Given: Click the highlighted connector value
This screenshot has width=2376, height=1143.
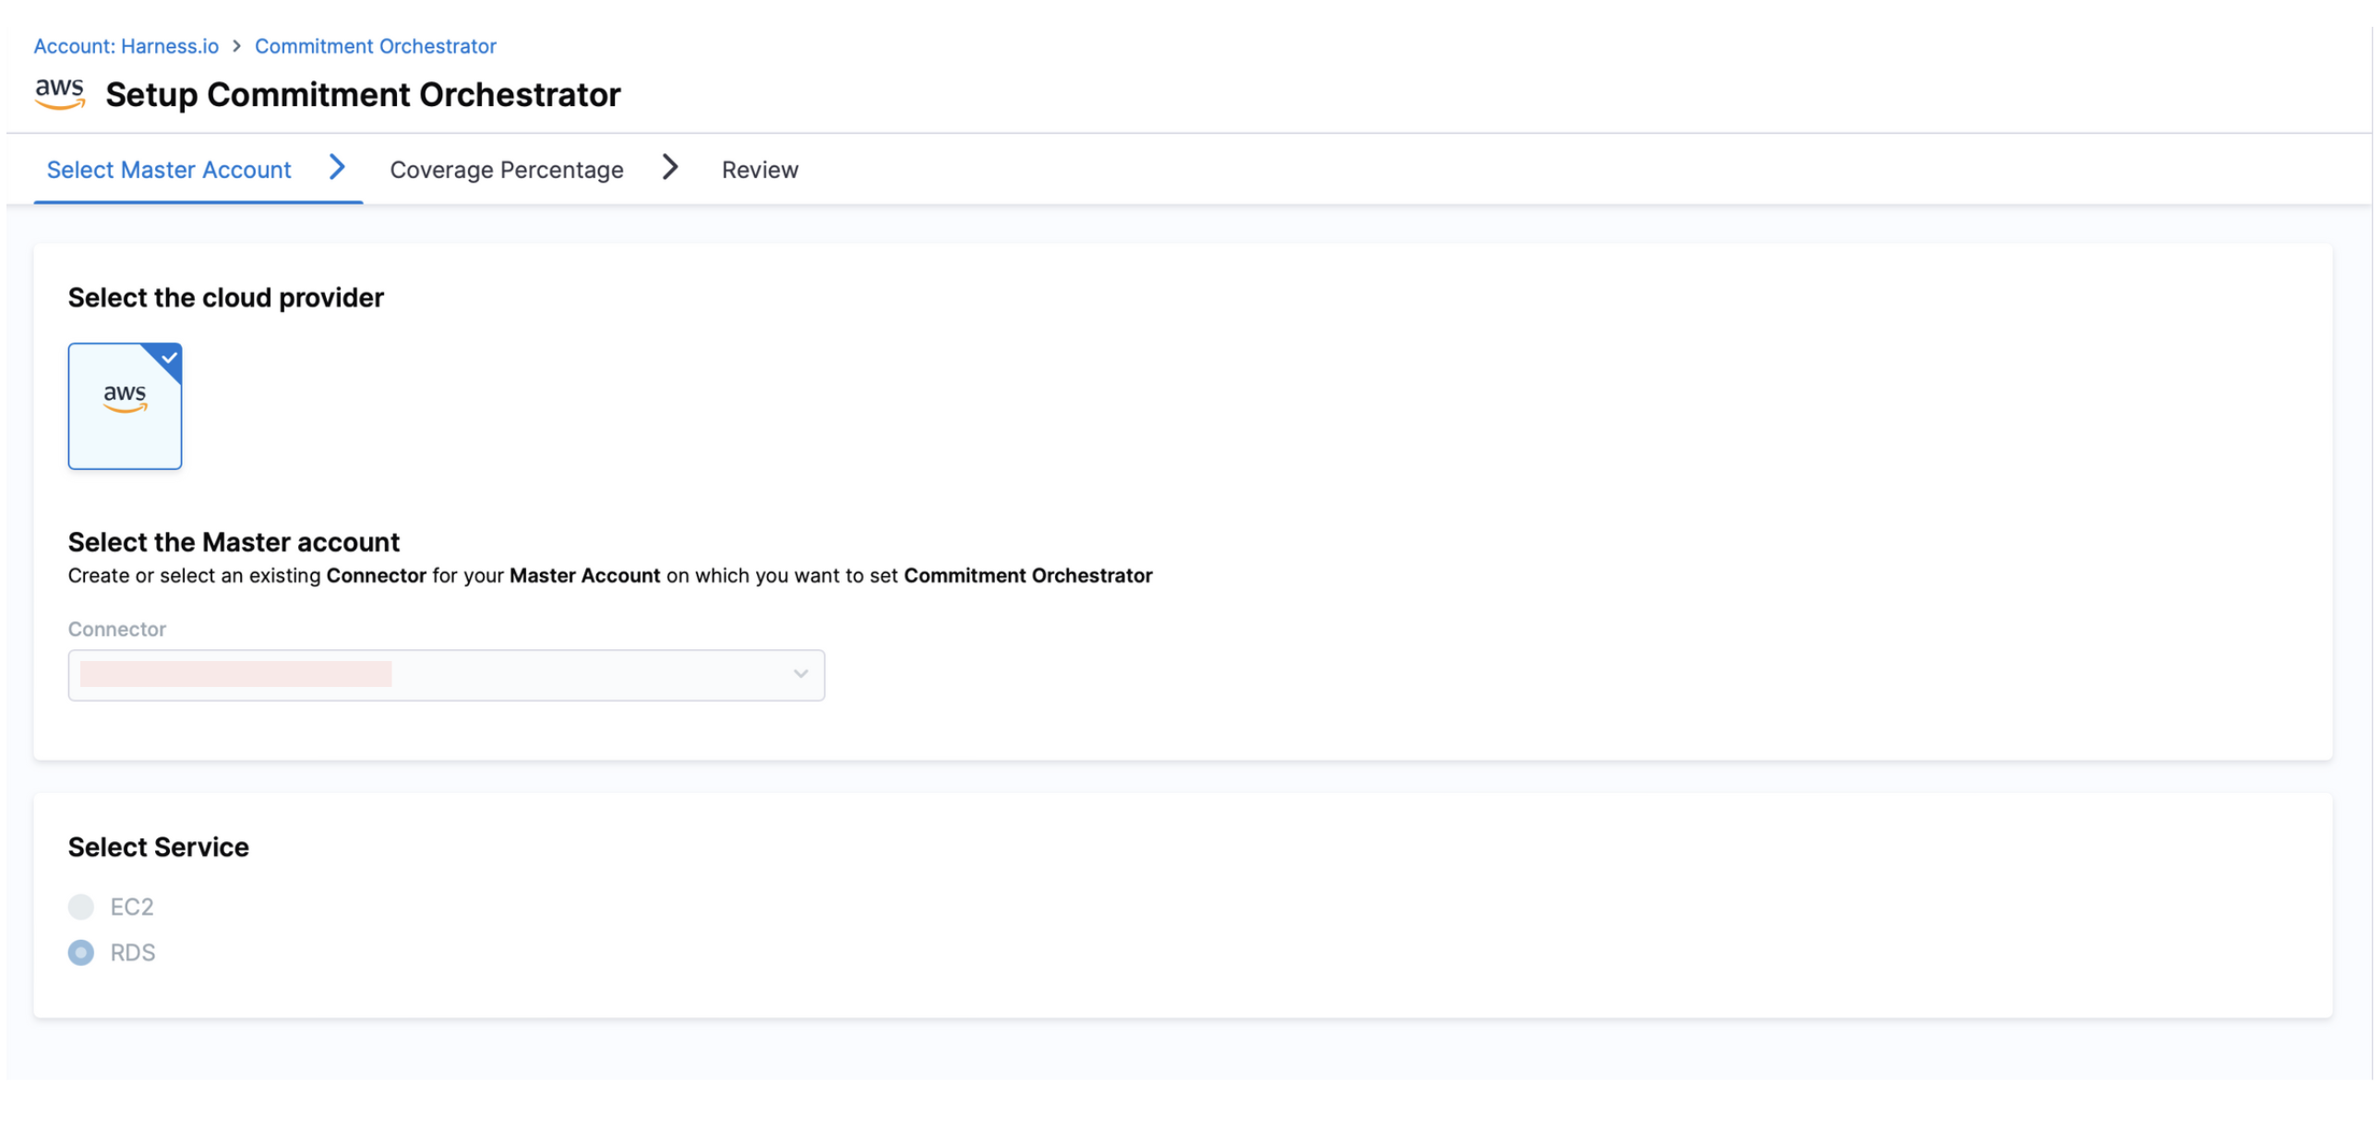Looking at the screenshot, I should point(235,674).
